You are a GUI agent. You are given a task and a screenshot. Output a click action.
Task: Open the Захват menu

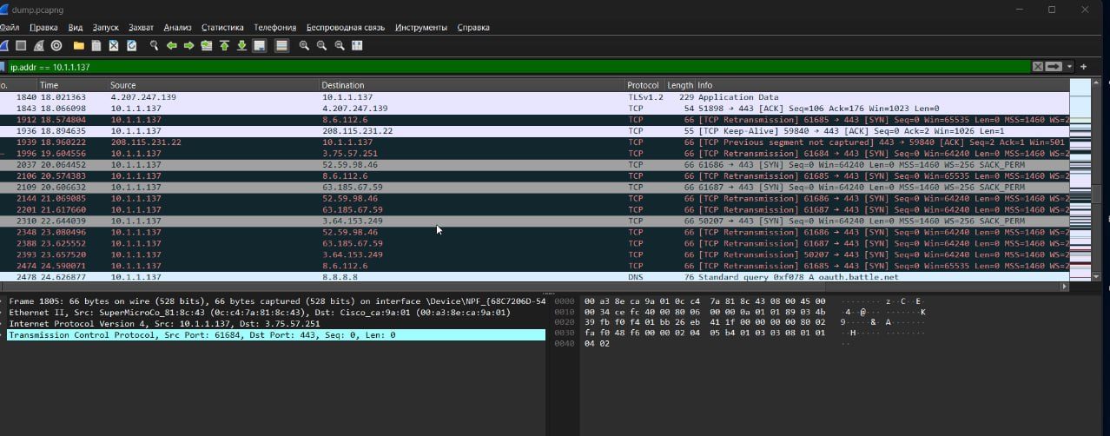click(x=142, y=28)
